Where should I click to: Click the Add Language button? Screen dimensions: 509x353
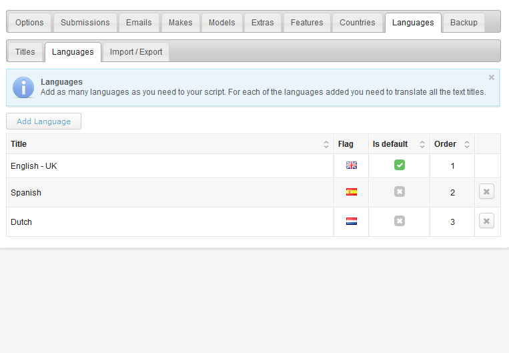tap(43, 121)
